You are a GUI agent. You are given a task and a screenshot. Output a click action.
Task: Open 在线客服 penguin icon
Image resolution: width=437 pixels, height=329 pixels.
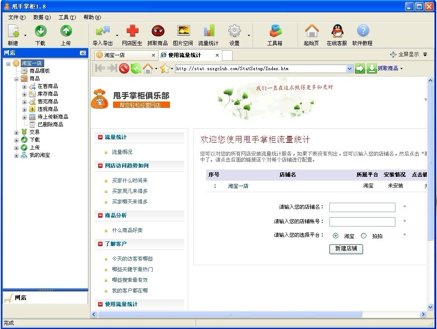pos(337,31)
